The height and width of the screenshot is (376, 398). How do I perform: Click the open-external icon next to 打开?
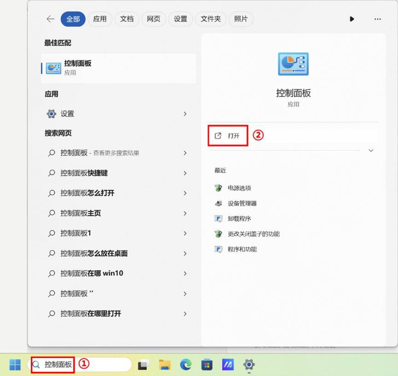(x=218, y=136)
